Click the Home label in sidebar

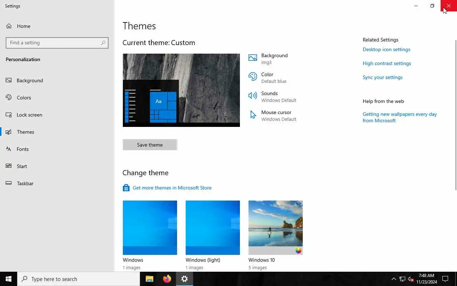[x=24, y=26]
